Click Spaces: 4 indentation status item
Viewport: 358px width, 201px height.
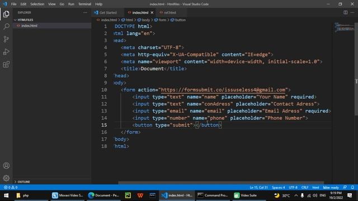pos(278,188)
